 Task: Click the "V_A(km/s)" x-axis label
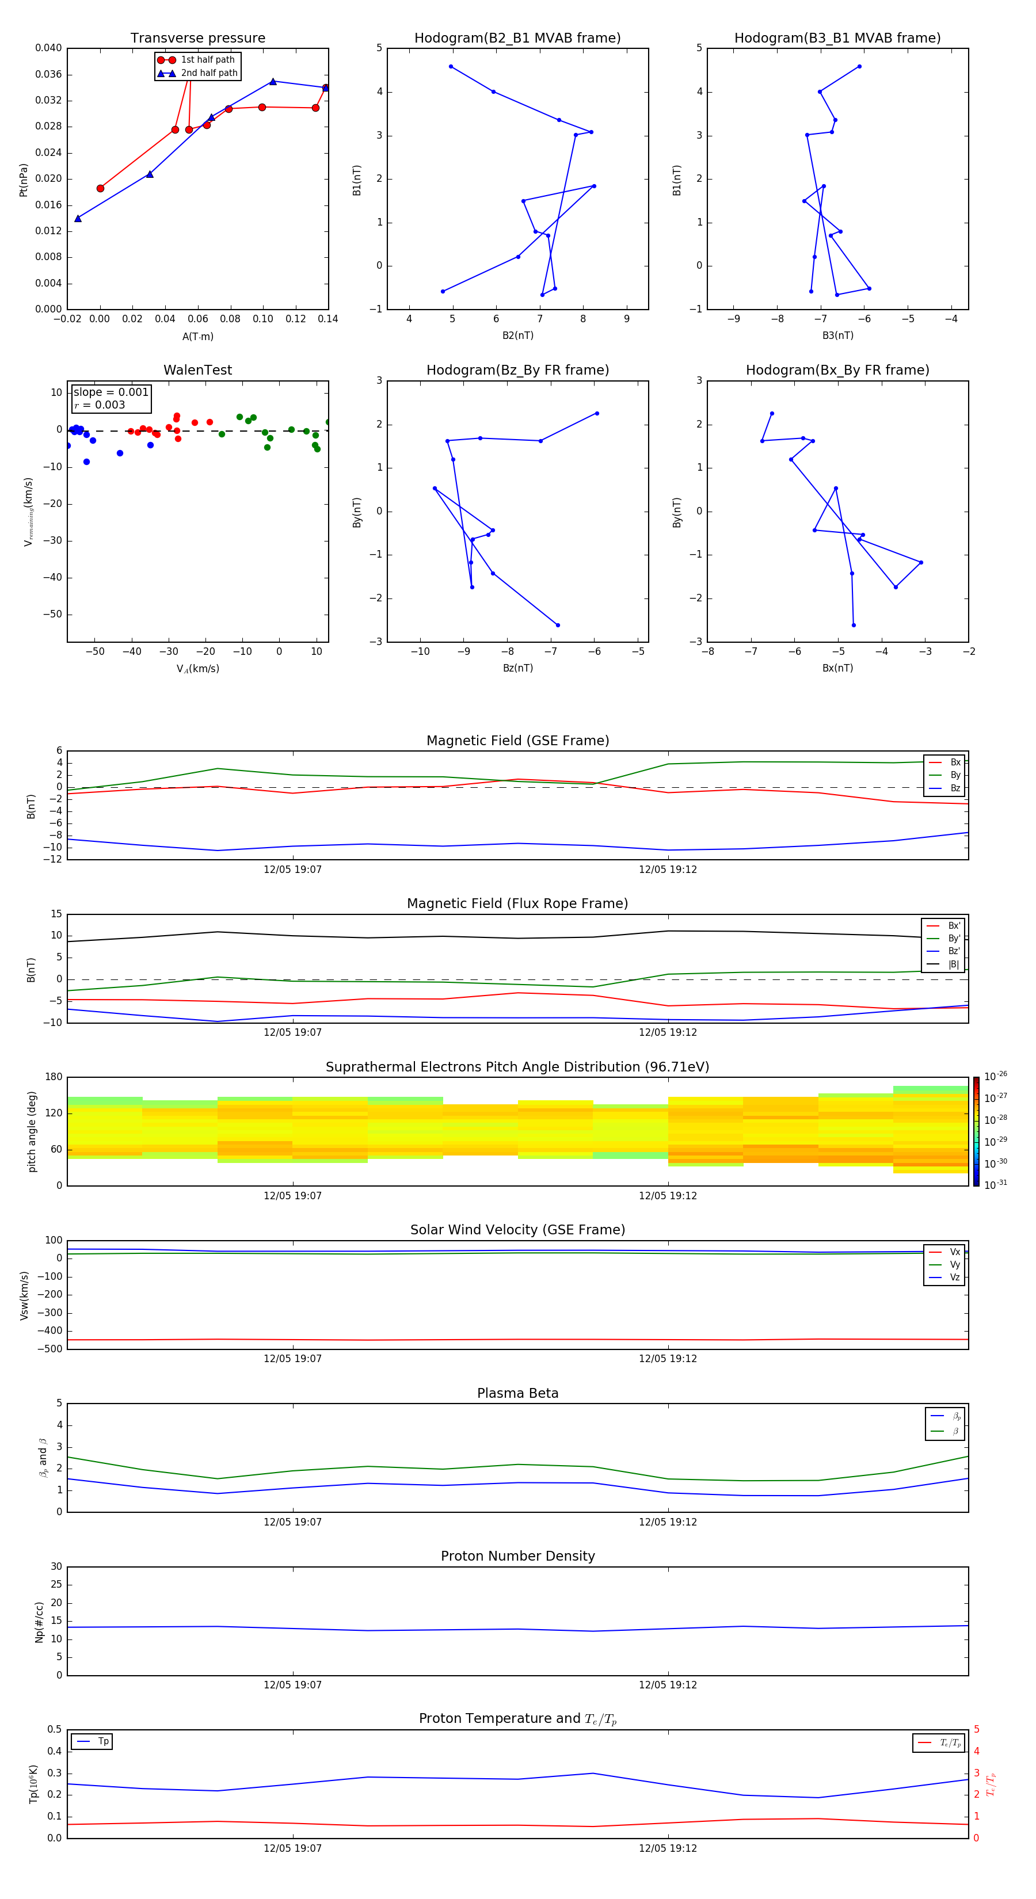(197, 669)
